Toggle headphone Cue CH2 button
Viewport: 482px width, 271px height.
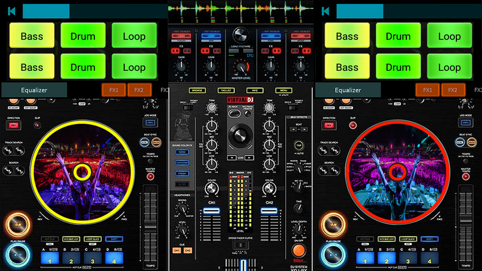(x=188, y=250)
